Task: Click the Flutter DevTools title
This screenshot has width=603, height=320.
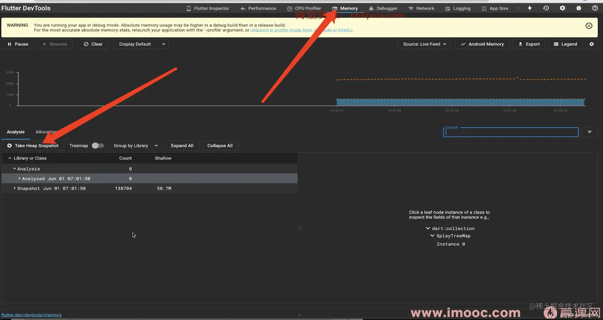Action: pyautogui.click(x=26, y=8)
